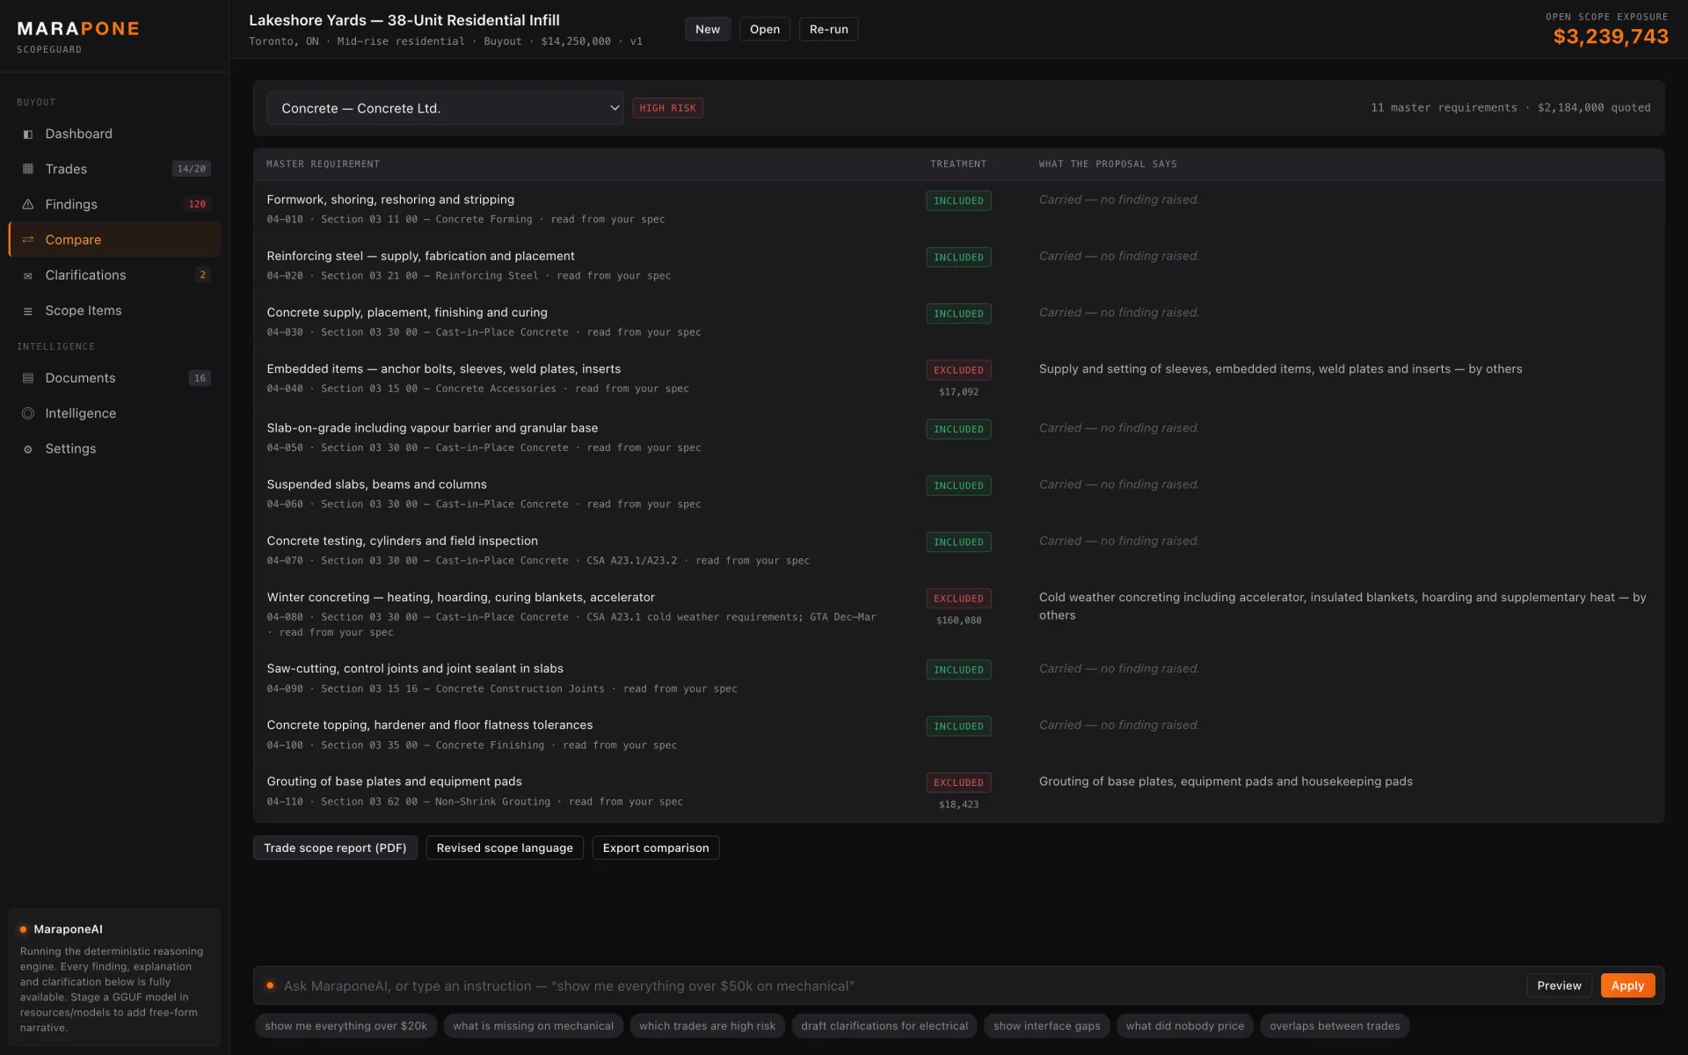Click the $3,239,743 open scope exposure total

1610,37
